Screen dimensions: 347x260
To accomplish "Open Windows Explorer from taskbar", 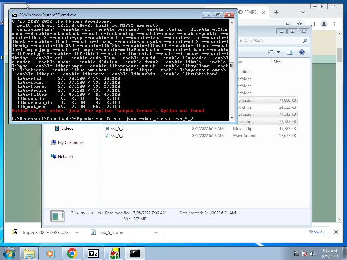I will (29, 253).
